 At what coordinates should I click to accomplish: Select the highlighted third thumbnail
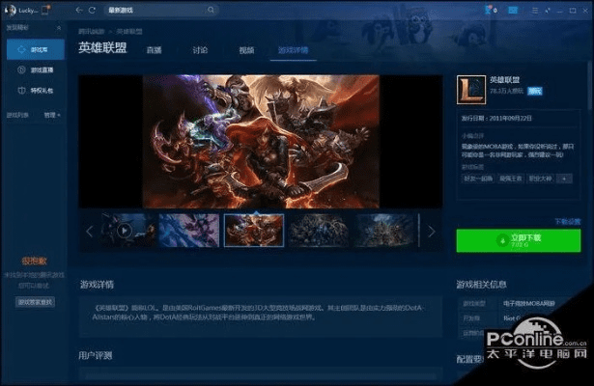tap(254, 230)
